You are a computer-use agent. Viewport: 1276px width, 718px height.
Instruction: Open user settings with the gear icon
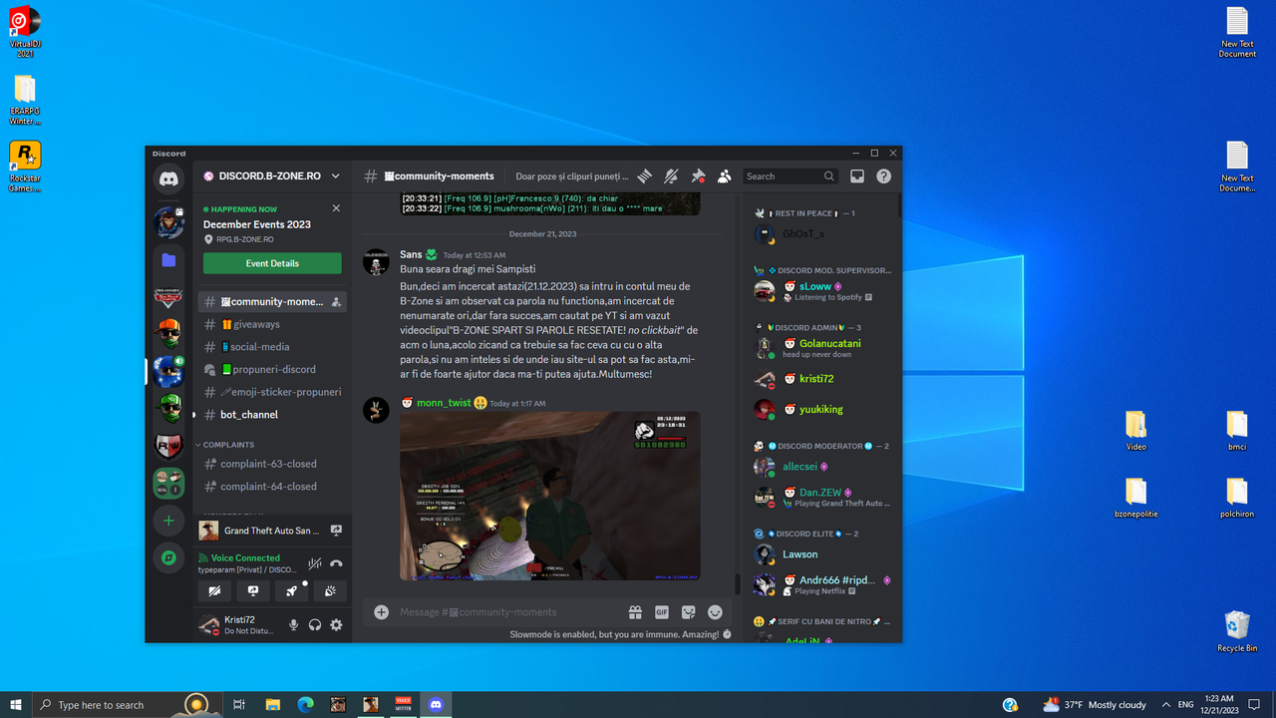coord(336,625)
